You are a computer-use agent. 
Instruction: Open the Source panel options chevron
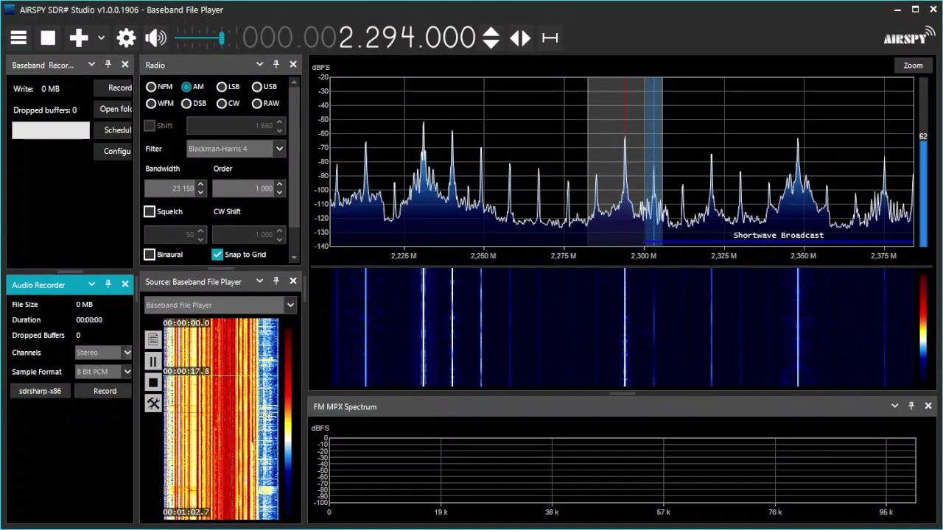(x=259, y=281)
